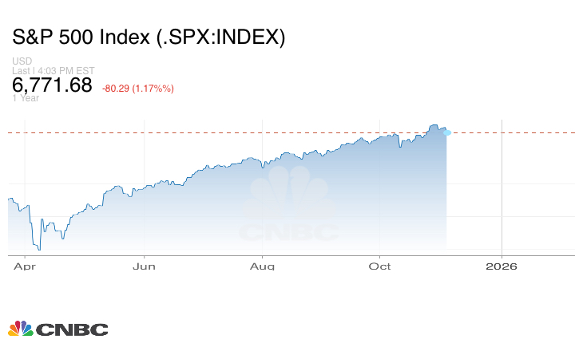Image resolution: width=575 pixels, height=359 pixels.
Task: Click the April low point on the chart line
Action: (x=38, y=249)
